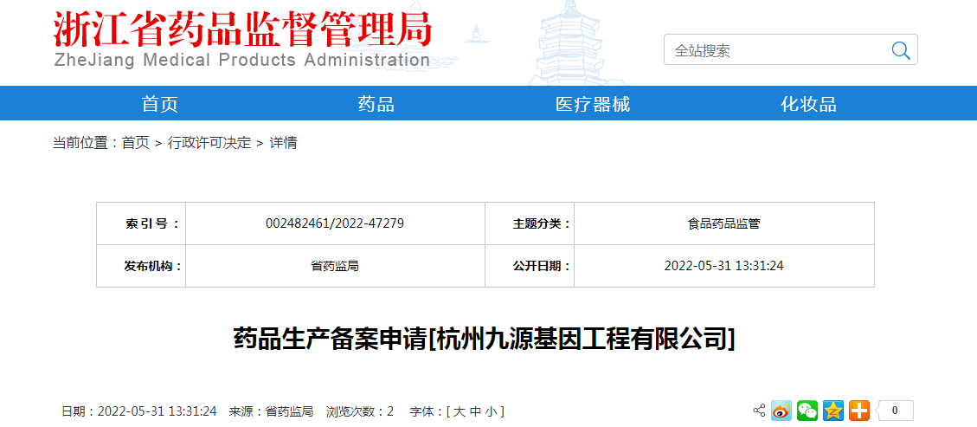This screenshot has height=427, width=977.
Task: Open the 化妆品 navigation tab
Action: (x=809, y=103)
